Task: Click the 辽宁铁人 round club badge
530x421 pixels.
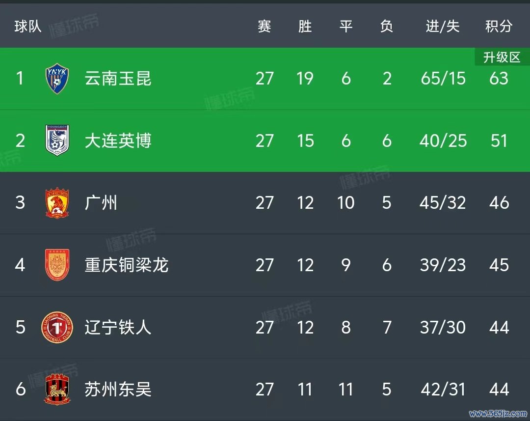Action: point(57,327)
